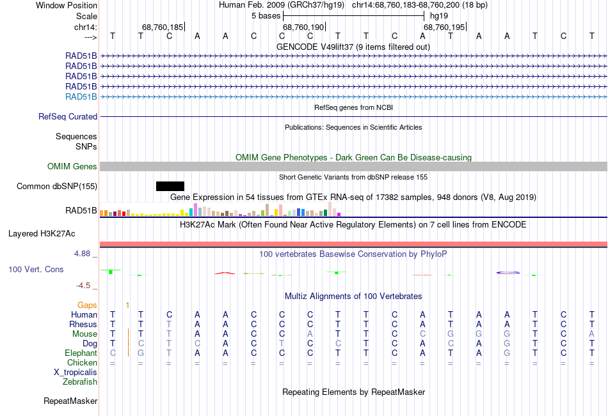608x416 pixels.
Task: Click the 5 bases scale bar
Action: (354, 16)
